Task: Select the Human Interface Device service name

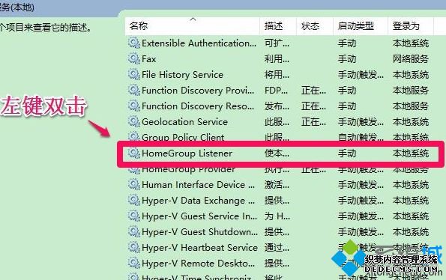Action: [x=198, y=185]
